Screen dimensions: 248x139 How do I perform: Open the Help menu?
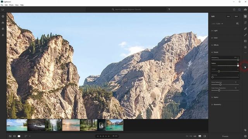point(22,5)
